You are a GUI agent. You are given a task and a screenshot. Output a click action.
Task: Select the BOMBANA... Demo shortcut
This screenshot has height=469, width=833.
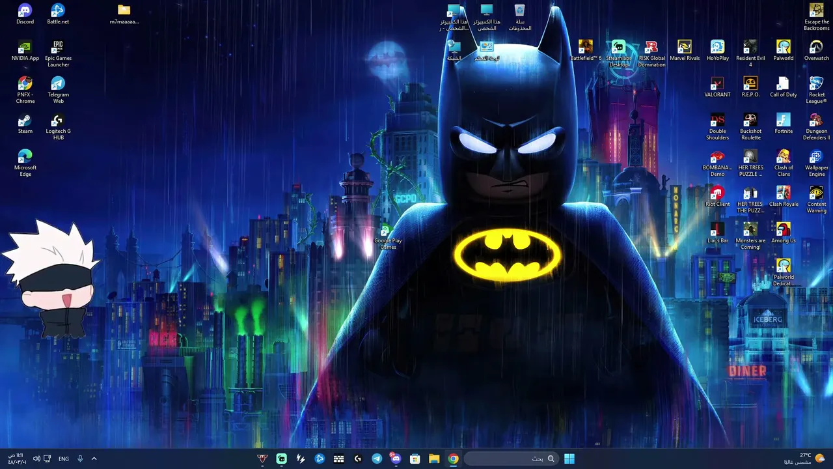[717, 163]
